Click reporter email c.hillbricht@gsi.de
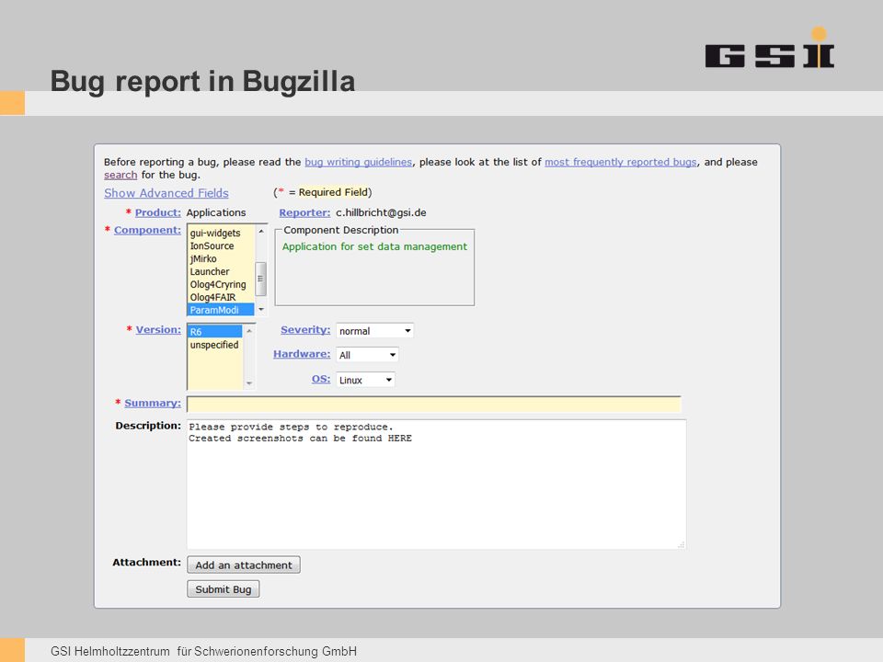This screenshot has height=662, width=883. pyautogui.click(x=381, y=212)
